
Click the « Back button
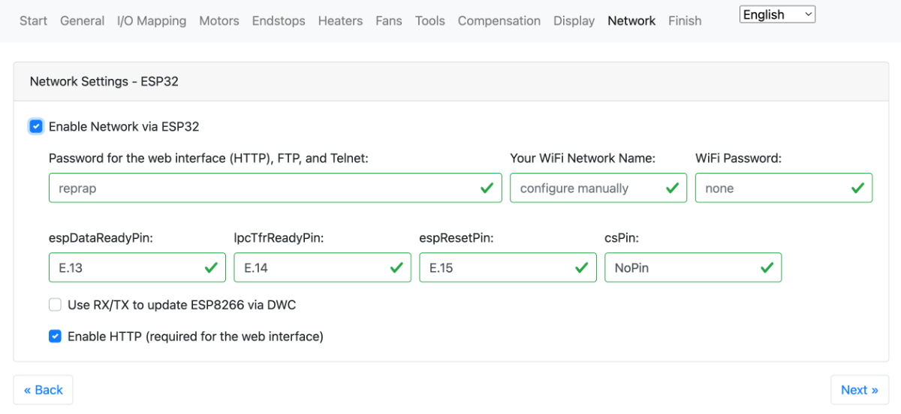pos(44,390)
